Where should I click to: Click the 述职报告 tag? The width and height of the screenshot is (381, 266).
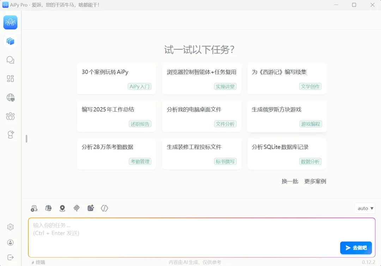pos(140,124)
